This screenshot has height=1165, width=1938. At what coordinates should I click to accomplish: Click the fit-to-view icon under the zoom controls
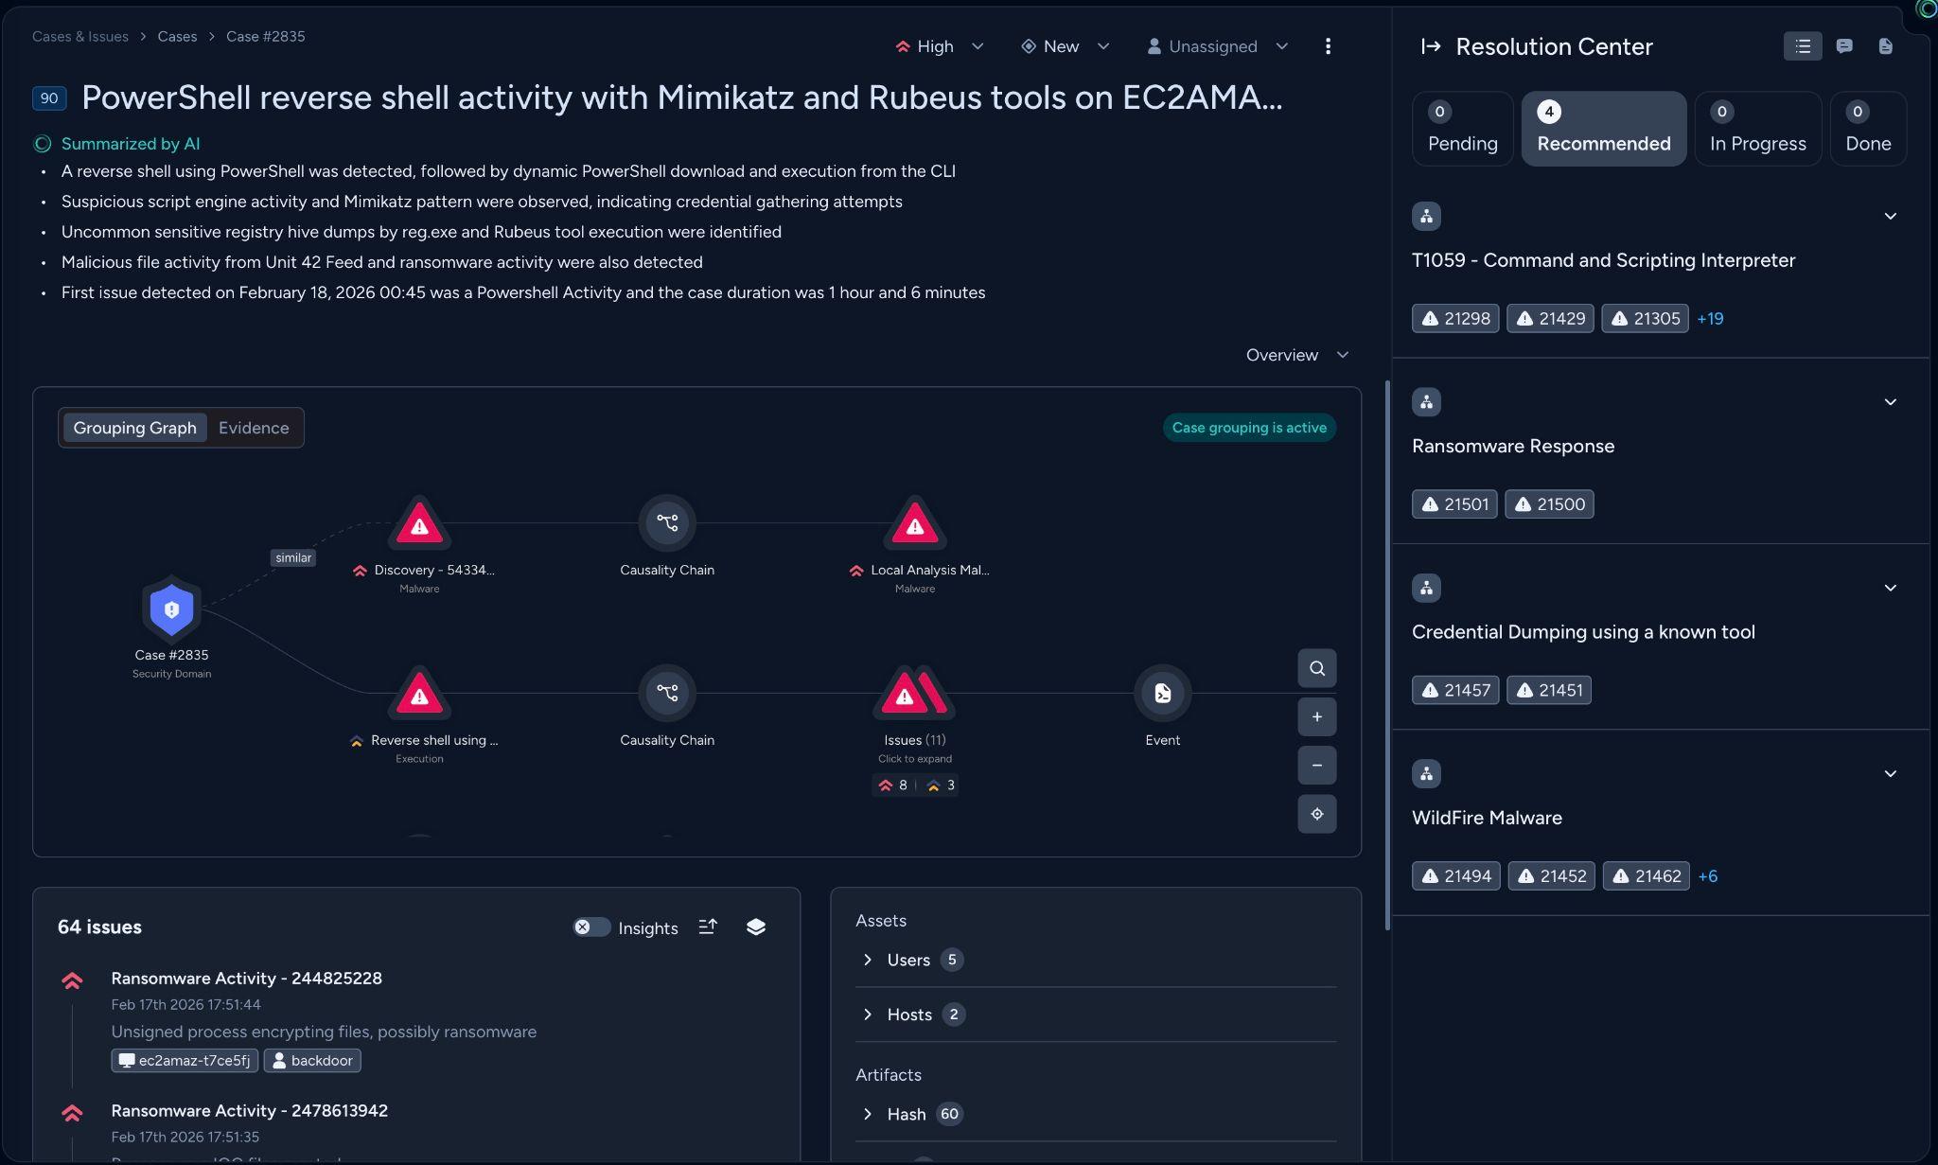tap(1316, 814)
